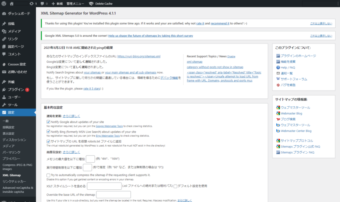Open the updates counter icon
Screen dimensions: 340x202
[x=31, y=4]
